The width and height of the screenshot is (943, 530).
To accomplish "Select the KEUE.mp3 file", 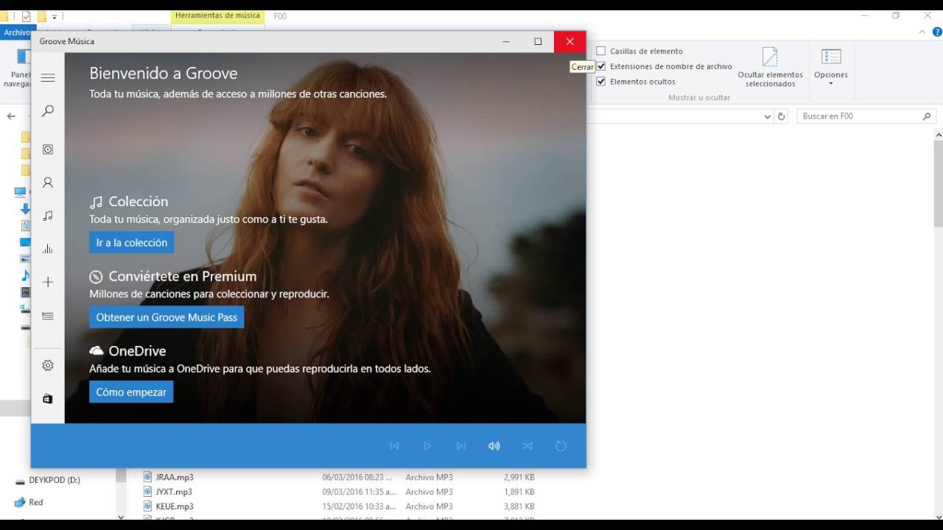I will tap(175, 506).
